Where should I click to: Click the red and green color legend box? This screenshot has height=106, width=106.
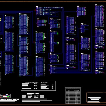(5, 96)
